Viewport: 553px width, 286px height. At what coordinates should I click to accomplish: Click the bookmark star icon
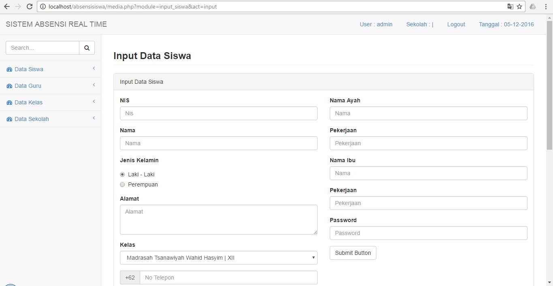519,6
